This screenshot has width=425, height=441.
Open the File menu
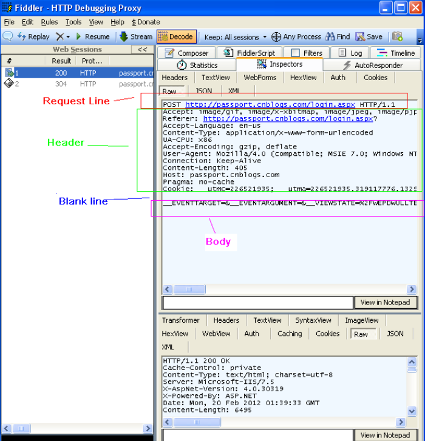(9, 22)
